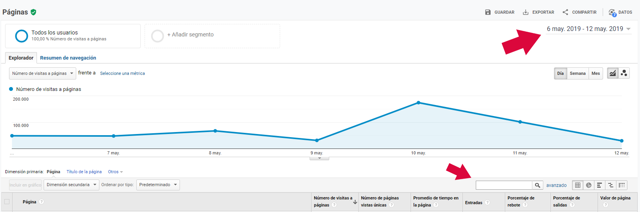Click the search magnifier button

tap(537, 185)
